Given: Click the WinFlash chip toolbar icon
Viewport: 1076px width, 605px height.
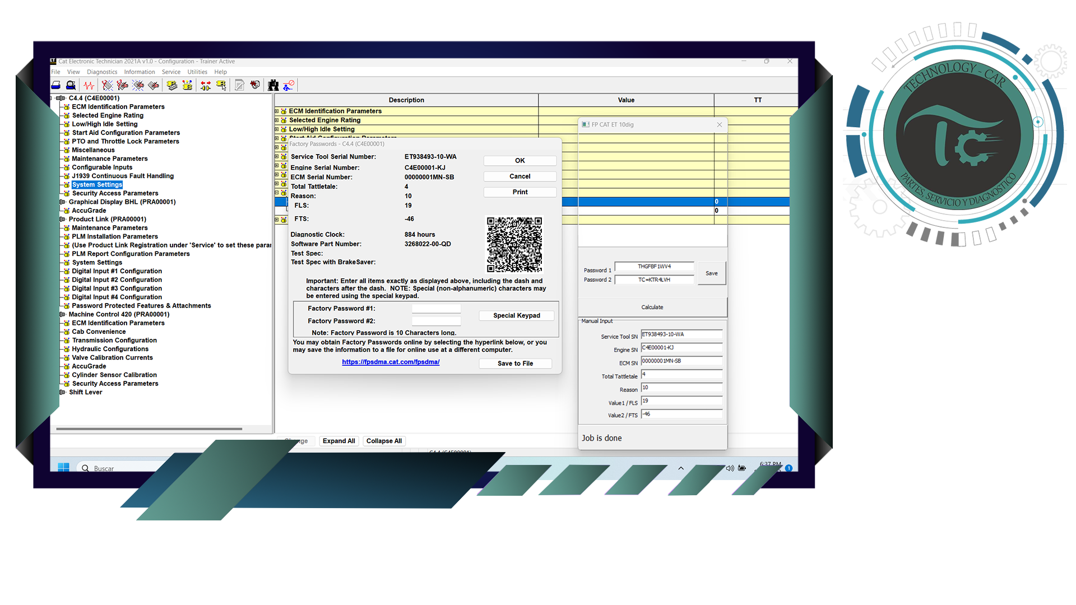Looking at the screenshot, I should point(255,85).
